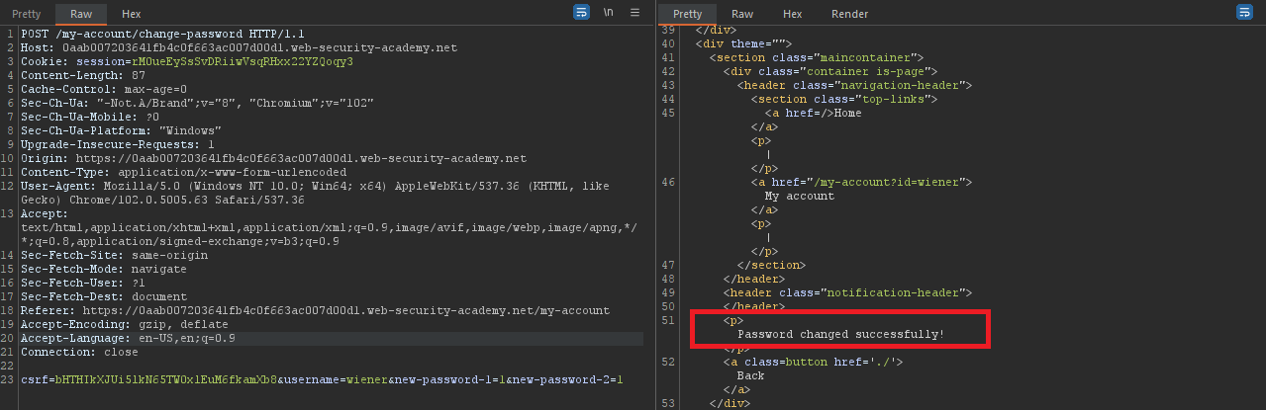
Task: Click the Upgrade-Insecure-Requests: 1 header
Action: (118, 144)
